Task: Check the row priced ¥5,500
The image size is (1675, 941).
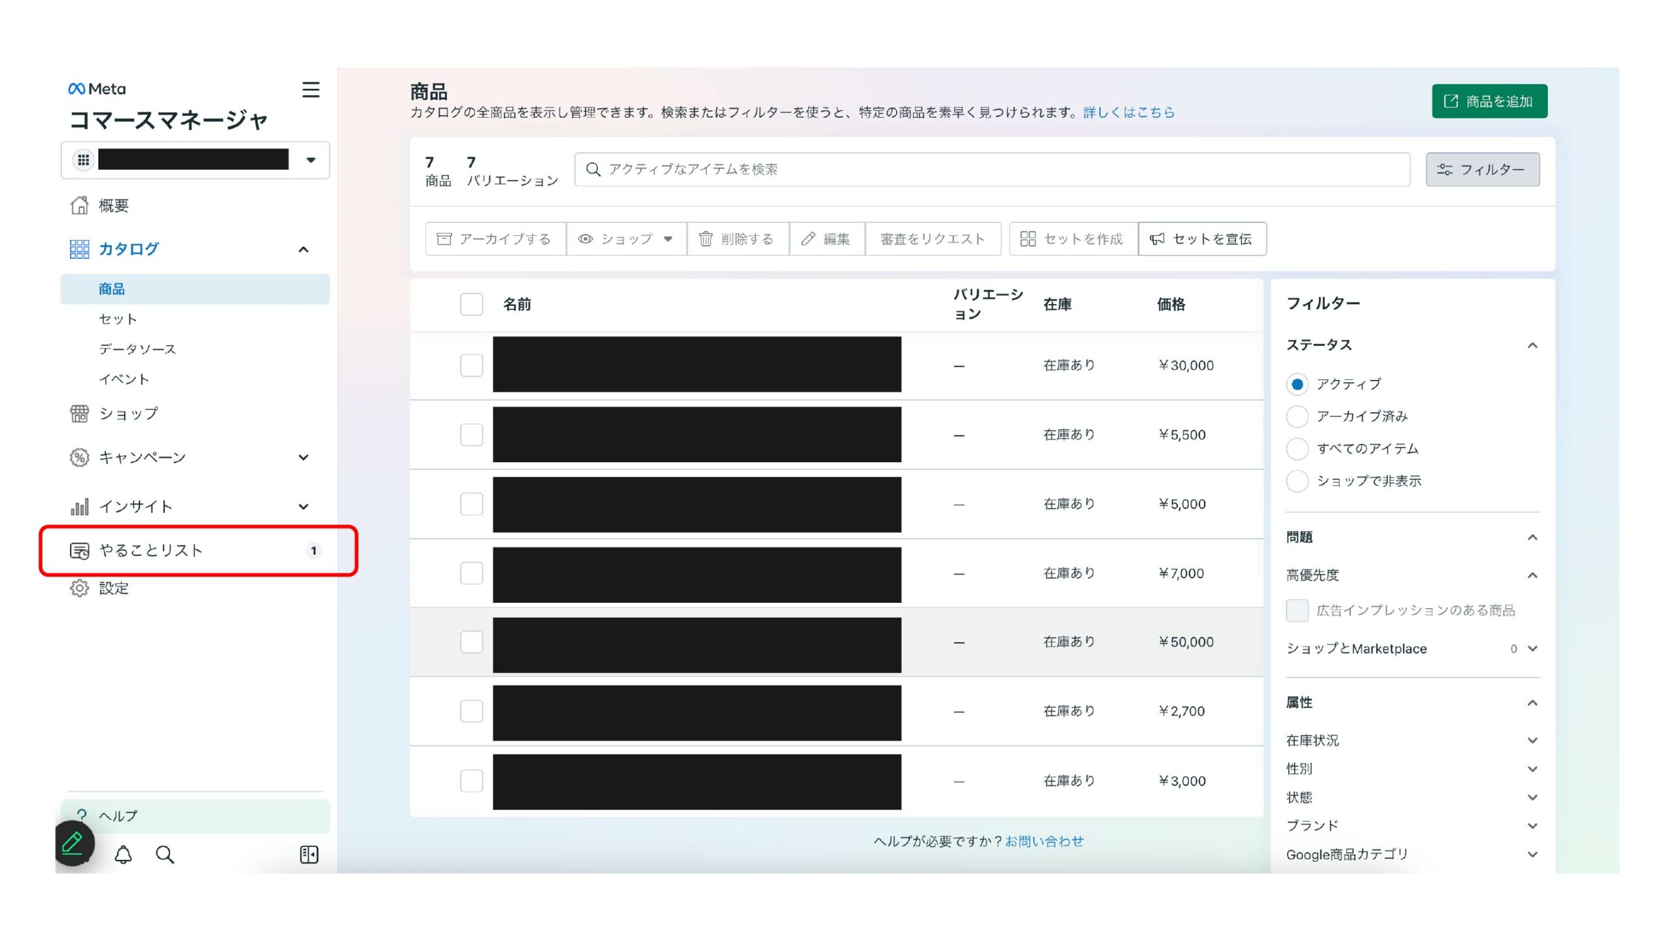Action: click(x=471, y=434)
